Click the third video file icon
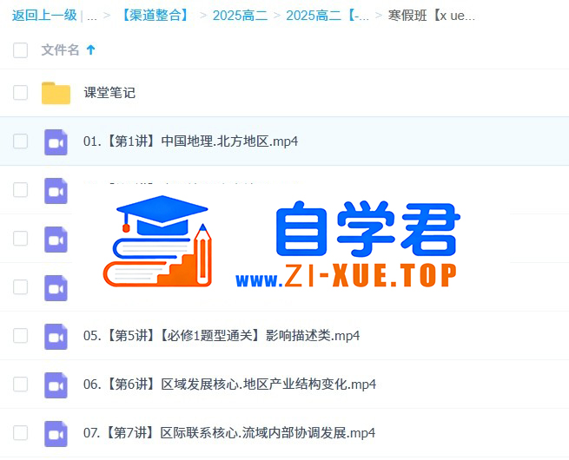The height and width of the screenshot is (460, 569). (x=56, y=240)
